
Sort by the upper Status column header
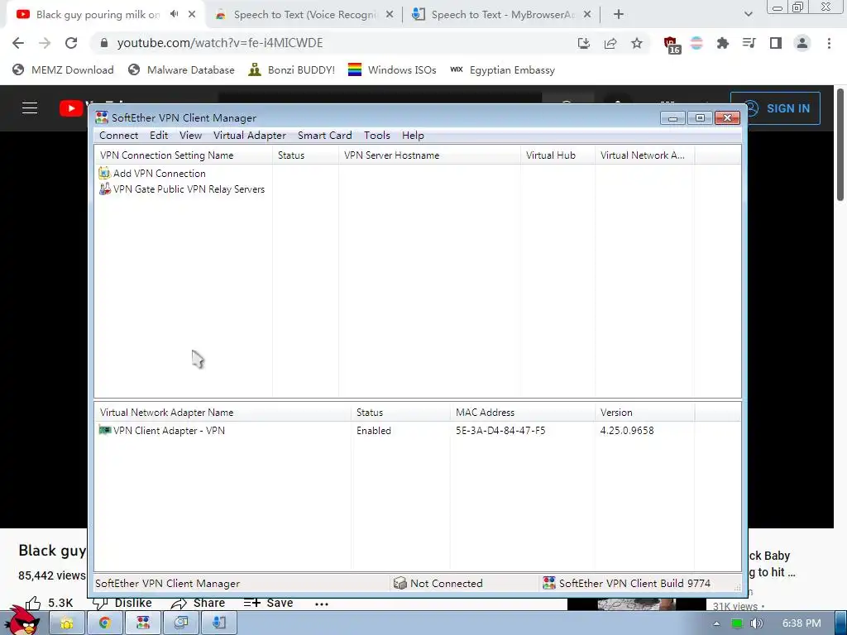pyautogui.click(x=305, y=155)
